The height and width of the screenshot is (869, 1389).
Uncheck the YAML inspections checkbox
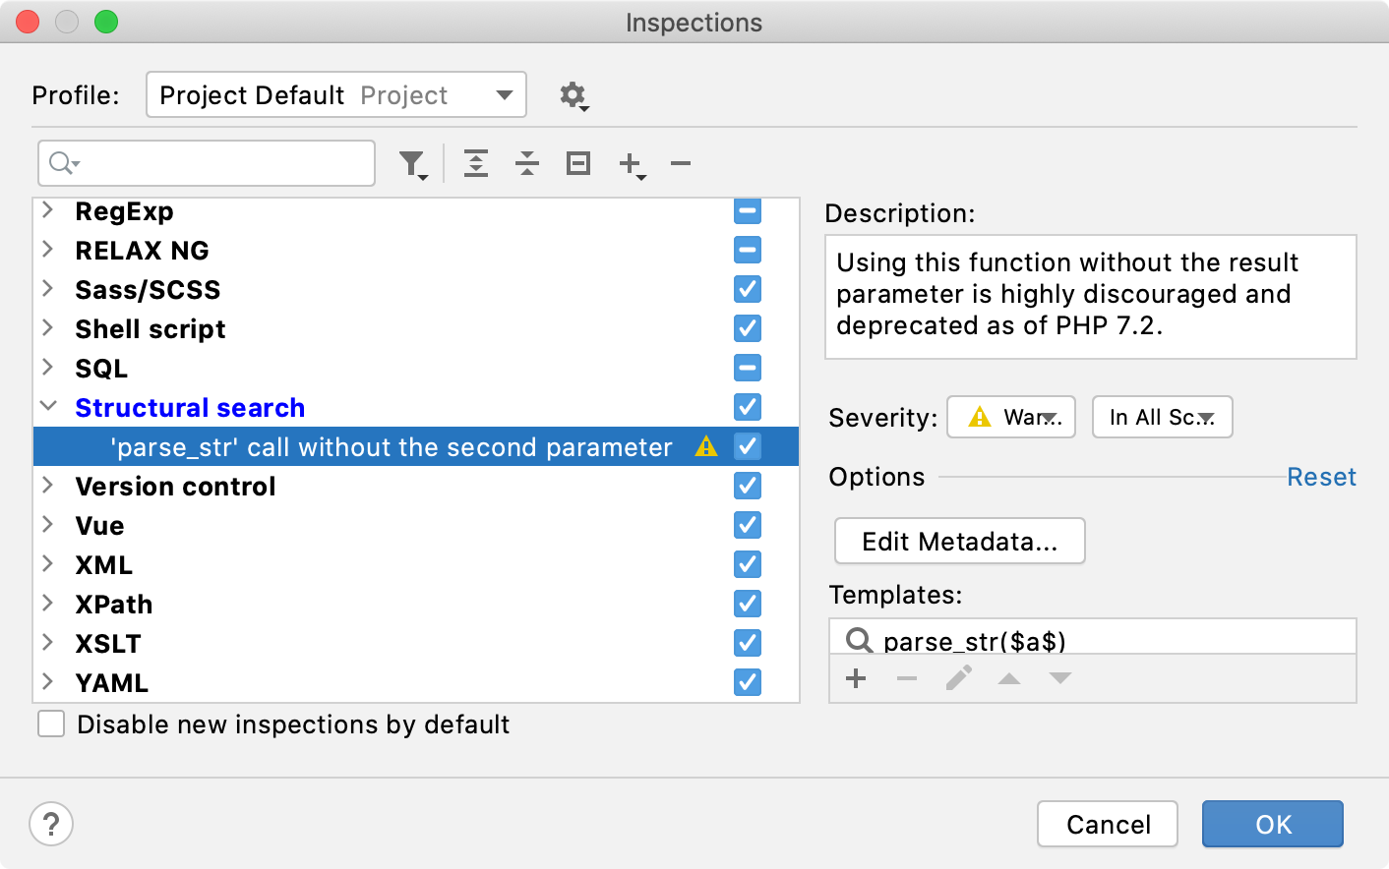748,682
